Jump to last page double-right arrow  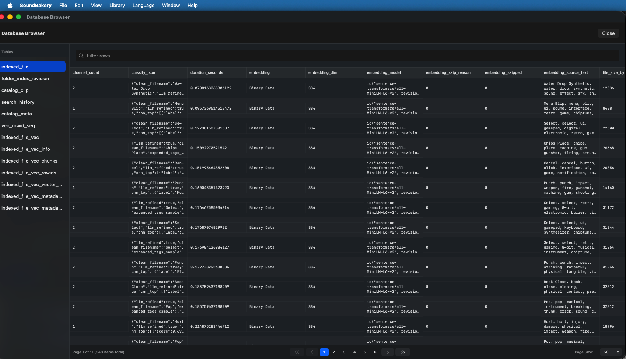pos(403,352)
